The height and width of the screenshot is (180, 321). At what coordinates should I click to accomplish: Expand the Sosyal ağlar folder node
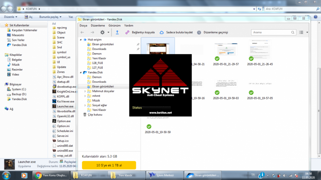coord(85,105)
